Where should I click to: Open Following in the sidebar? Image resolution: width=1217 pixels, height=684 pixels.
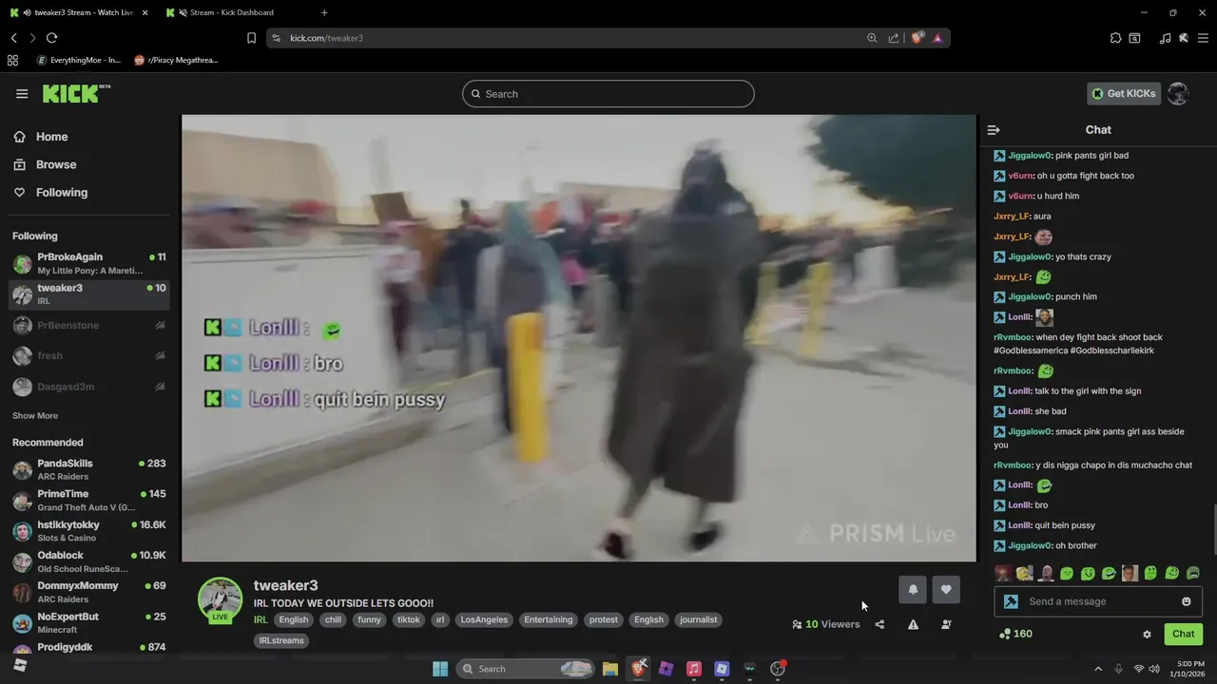(x=61, y=192)
